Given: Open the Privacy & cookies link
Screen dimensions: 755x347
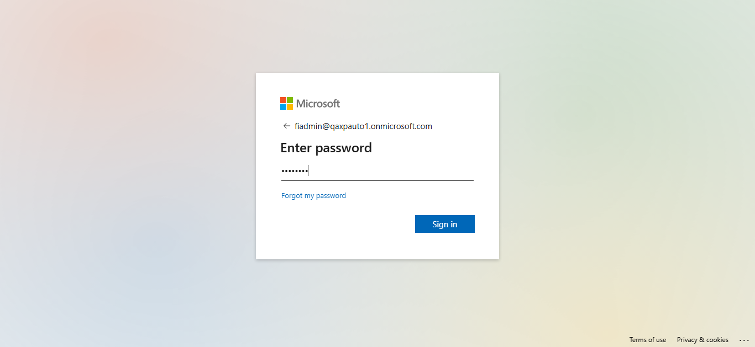Looking at the screenshot, I should [702, 340].
